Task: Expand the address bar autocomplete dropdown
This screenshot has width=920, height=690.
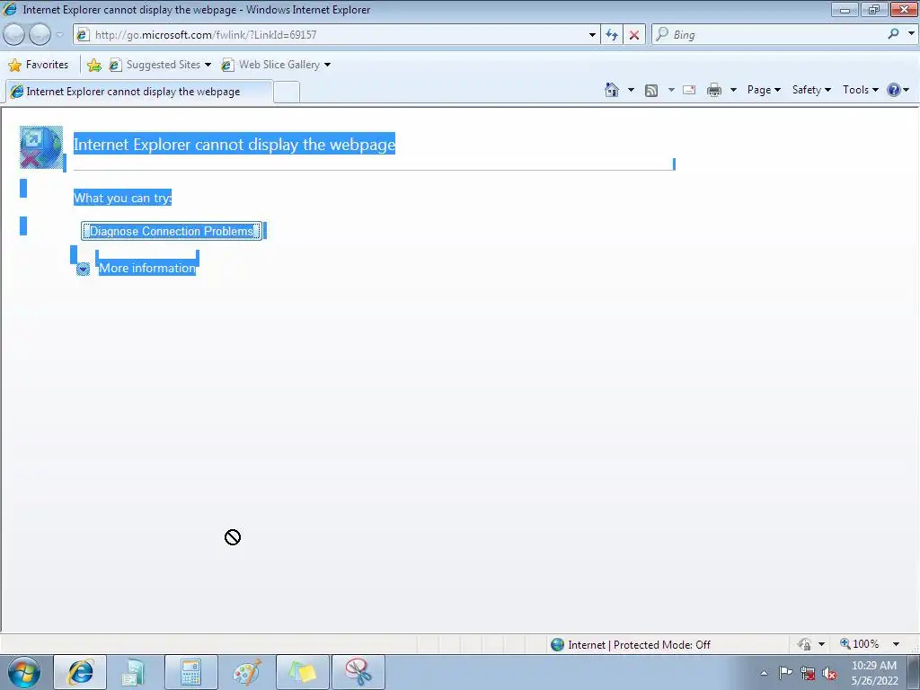Action: tap(592, 35)
